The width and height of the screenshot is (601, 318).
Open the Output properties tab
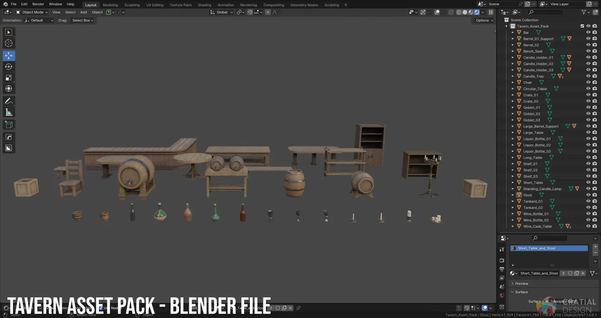click(x=502, y=269)
